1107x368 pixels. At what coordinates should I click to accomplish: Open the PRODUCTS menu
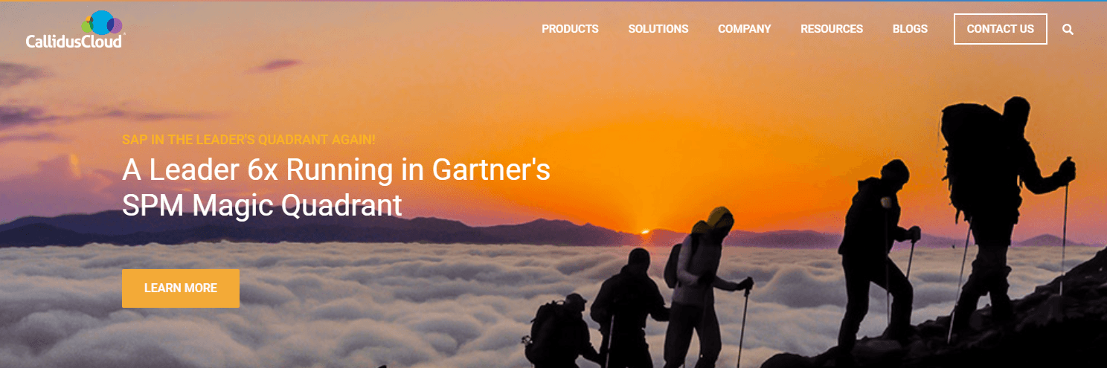(x=570, y=29)
